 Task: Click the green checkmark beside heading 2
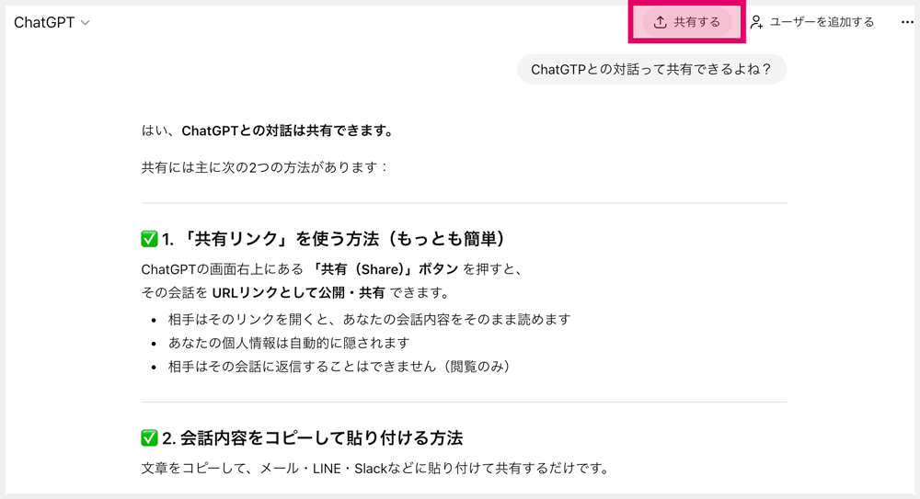[149, 437]
